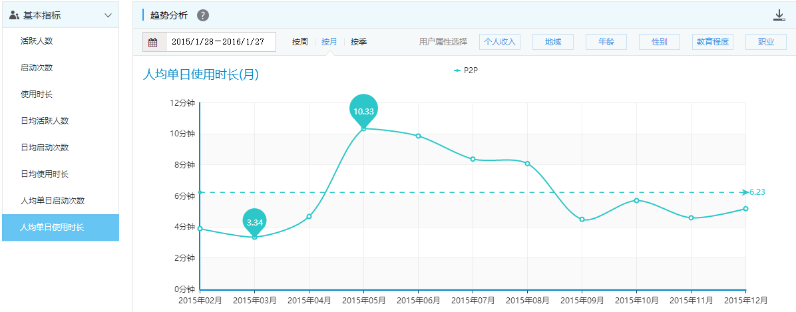
Task: Click the 10.33 peak marker bubble
Action: (363, 110)
